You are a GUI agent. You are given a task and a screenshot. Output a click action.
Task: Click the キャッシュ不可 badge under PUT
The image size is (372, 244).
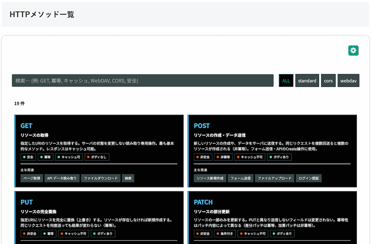[x=73, y=233]
